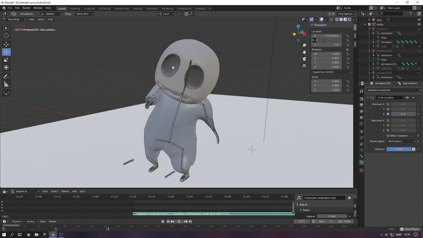Open the Output properties tab
Screen dimensions: 423x238
pos(362,105)
